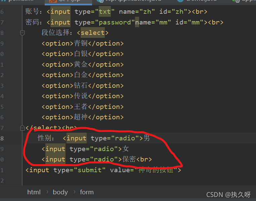
Task: Click the 王者 option line
Action: pyautogui.click(x=82, y=107)
